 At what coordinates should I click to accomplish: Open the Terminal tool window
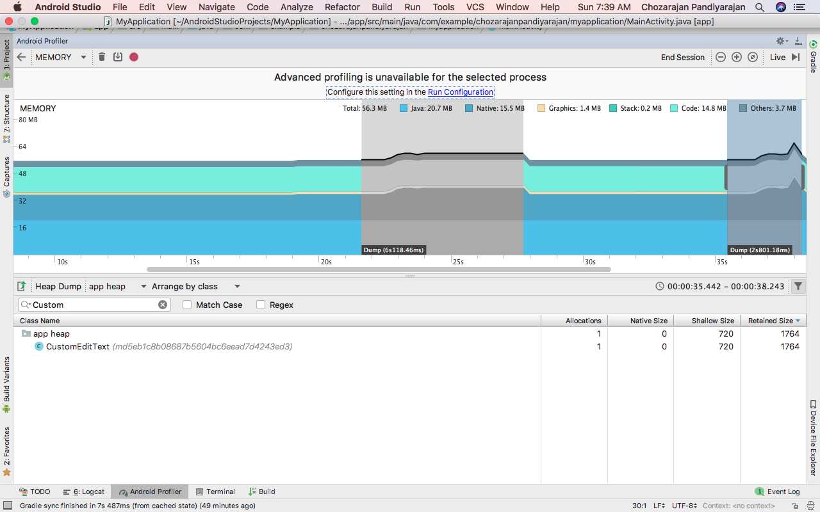[x=215, y=492]
